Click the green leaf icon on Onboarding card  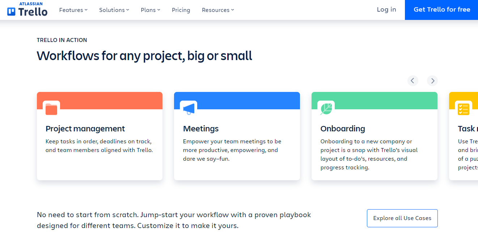point(326,109)
